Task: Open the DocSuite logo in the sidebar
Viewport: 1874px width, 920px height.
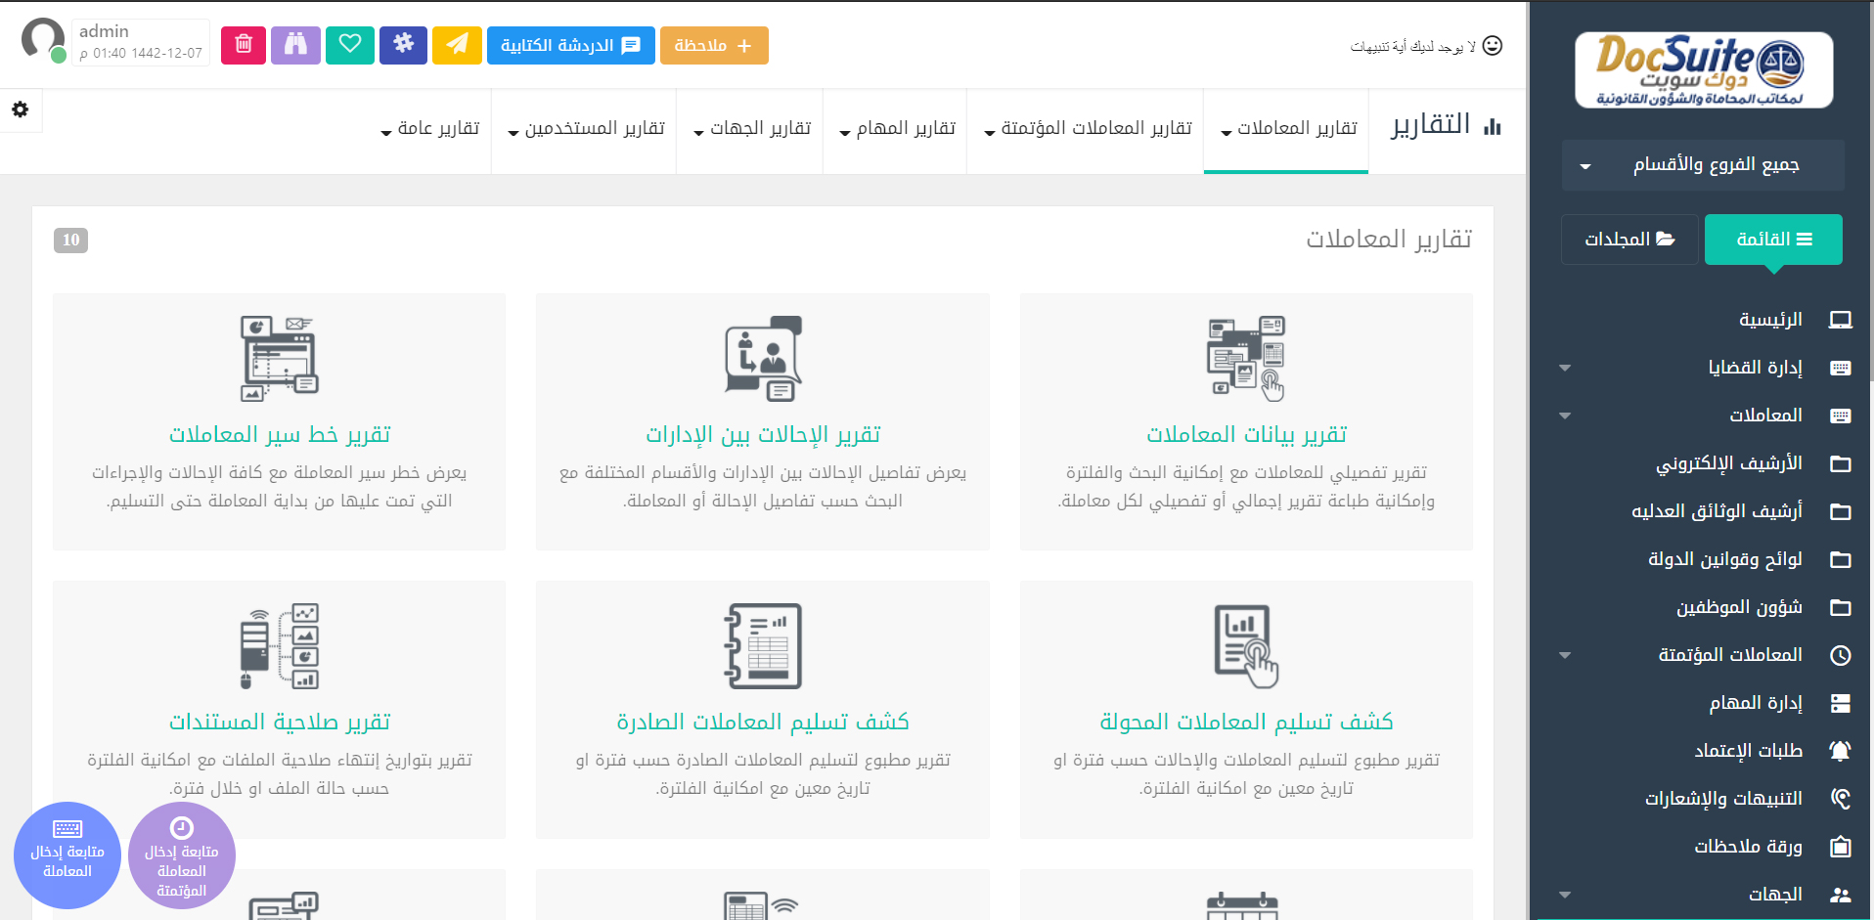Action: click(x=1704, y=70)
